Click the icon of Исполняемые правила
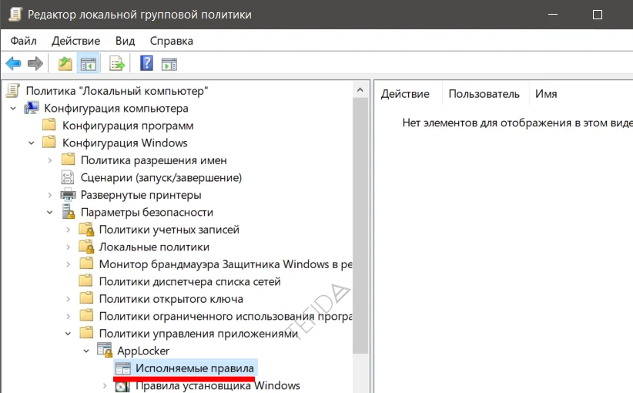633x393 pixels. (122, 368)
